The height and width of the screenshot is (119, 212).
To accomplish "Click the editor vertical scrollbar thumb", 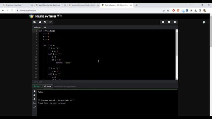I will [x=177, y=43].
